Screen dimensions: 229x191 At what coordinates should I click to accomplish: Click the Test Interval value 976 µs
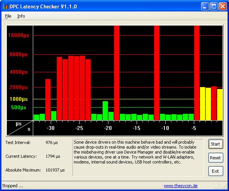(52, 142)
